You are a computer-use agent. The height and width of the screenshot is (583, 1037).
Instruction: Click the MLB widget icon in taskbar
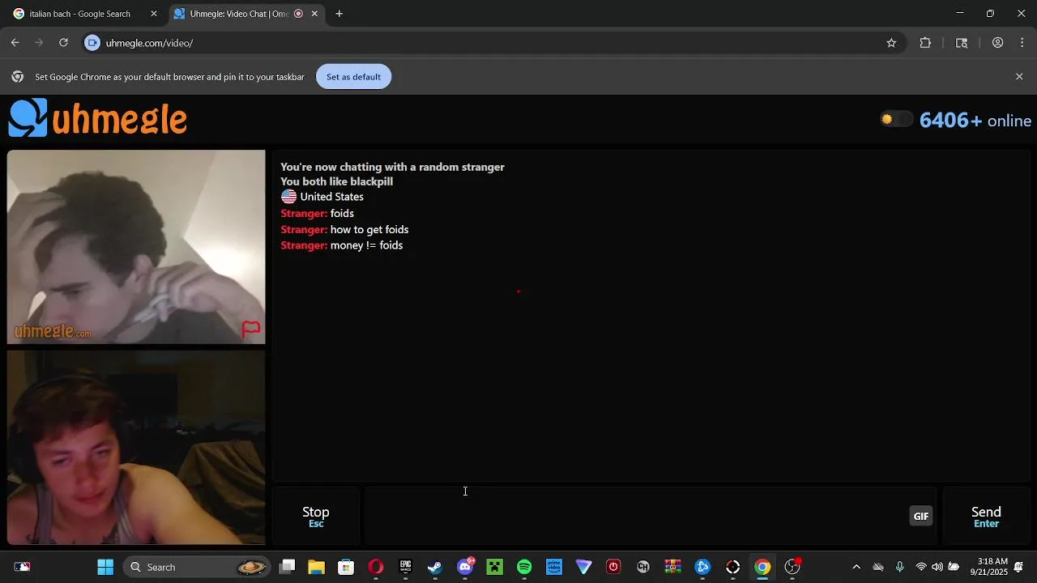click(x=22, y=567)
